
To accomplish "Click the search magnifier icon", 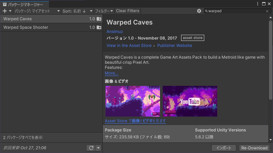I will (206, 11).
